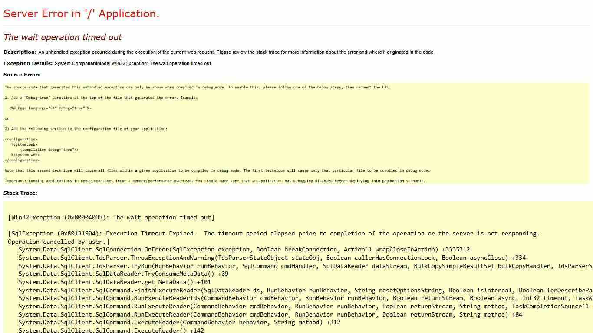Click the Win32Exception (0x80004005) stack trace line
The image size is (593, 333).
point(111,217)
